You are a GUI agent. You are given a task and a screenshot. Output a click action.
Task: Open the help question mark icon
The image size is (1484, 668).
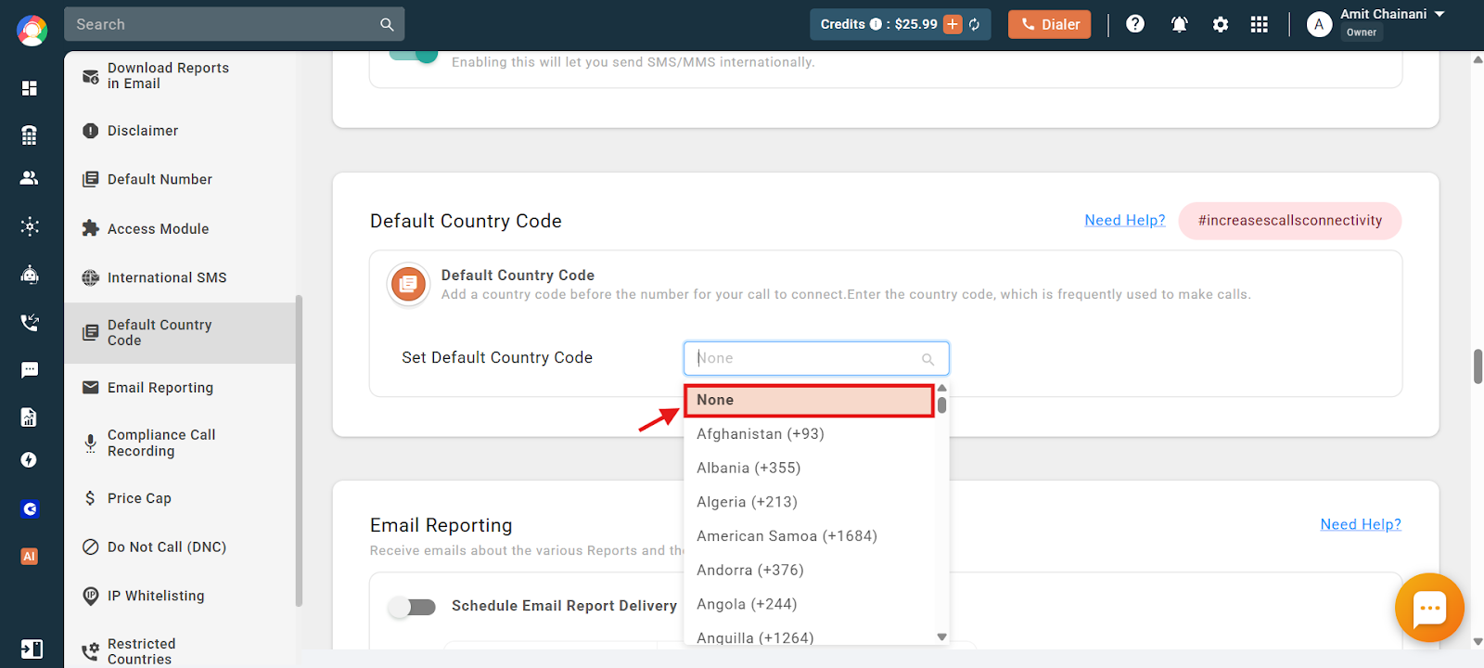pyautogui.click(x=1135, y=24)
